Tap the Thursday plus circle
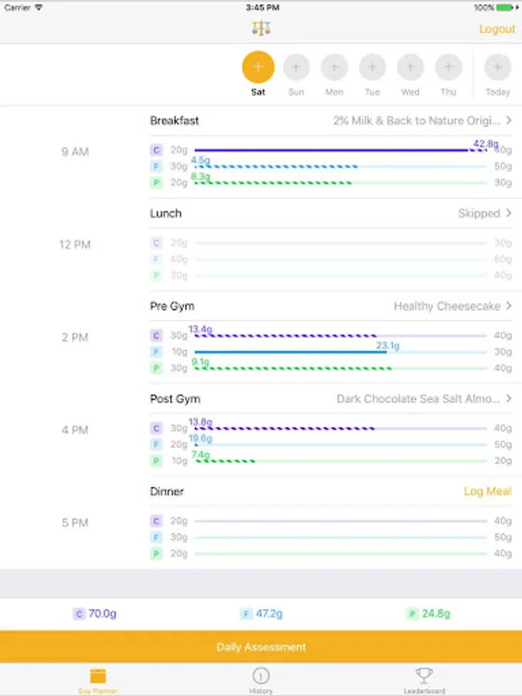Image resolution: width=522 pixels, height=696 pixels. (449, 67)
